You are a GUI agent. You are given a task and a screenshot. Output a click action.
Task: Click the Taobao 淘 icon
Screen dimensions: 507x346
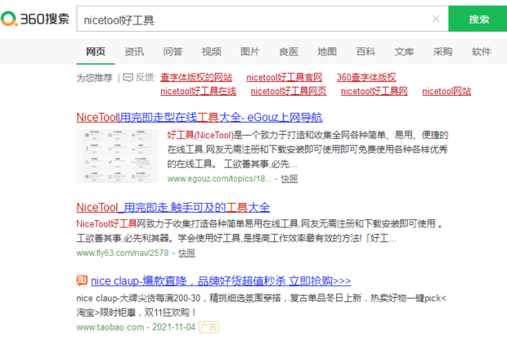coord(82,280)
